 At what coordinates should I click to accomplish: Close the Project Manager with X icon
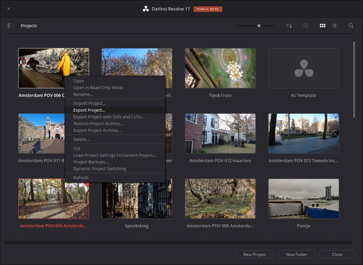tap(9, 9)
